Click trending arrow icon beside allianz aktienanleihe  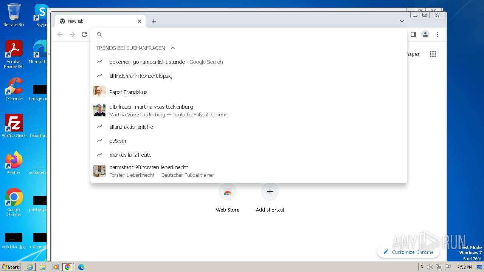click(99, 127)
